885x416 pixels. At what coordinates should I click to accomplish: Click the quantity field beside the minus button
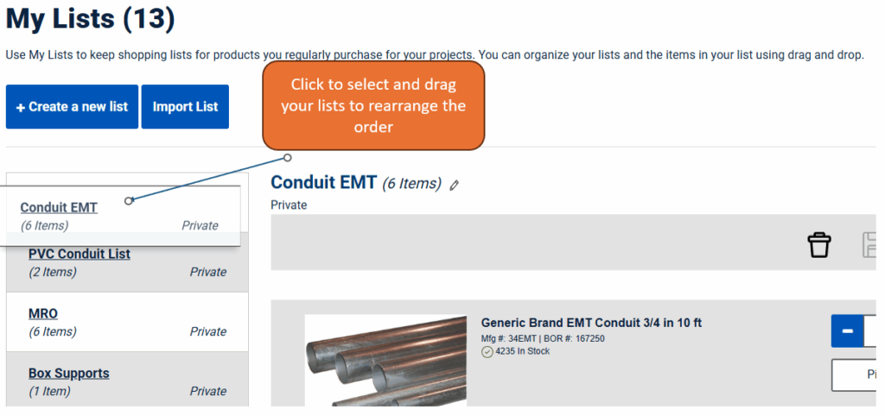[x=873, y=331]
